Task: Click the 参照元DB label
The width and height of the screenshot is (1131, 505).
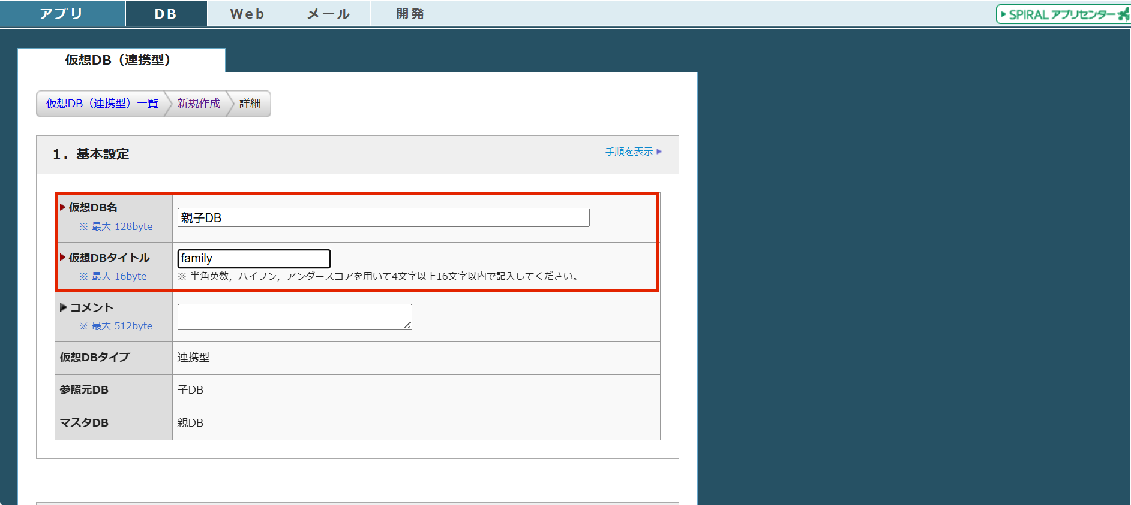Action: 84,390
